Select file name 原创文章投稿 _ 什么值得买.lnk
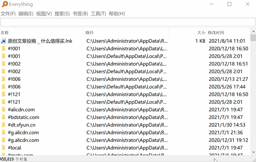Viewport: 256px width, 162px height. (x=40, y=41)
